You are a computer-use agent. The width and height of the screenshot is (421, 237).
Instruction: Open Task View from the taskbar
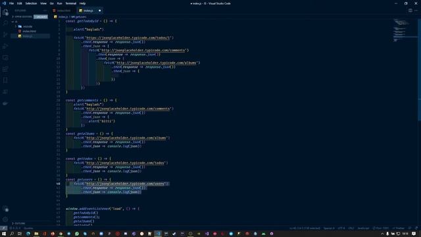(x=20, y=234)
